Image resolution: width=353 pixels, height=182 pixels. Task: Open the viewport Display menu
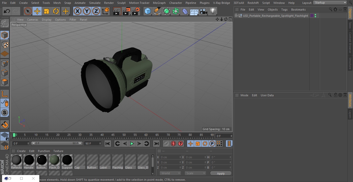pyautogui.click(x=47, y=20)
